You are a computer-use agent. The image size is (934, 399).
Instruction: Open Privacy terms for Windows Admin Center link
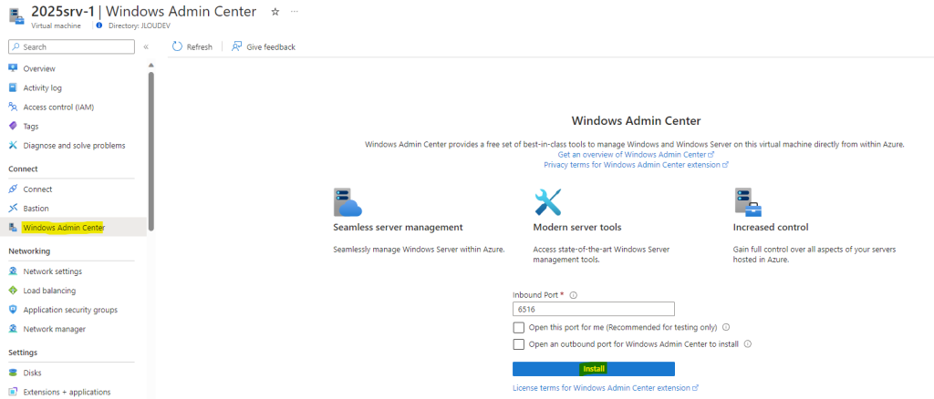[x=636, y=165]
